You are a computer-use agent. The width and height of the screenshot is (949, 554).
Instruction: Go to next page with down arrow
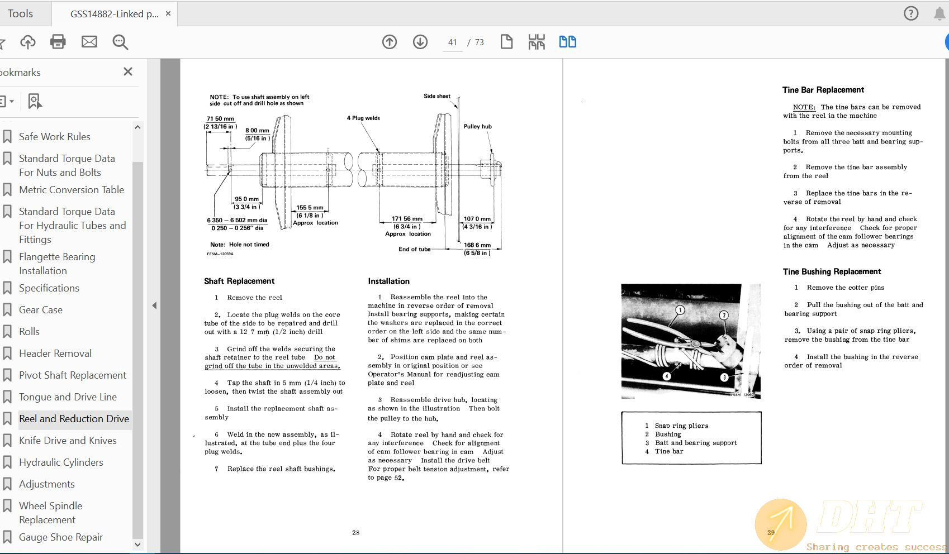coord(420,42)
